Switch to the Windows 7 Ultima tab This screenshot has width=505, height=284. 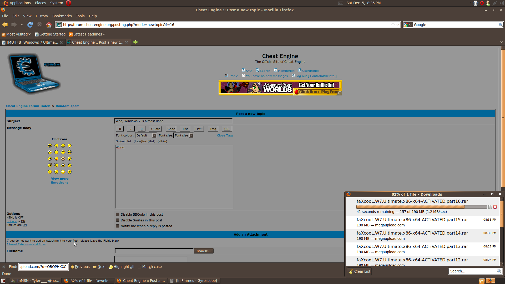(32, 42)
